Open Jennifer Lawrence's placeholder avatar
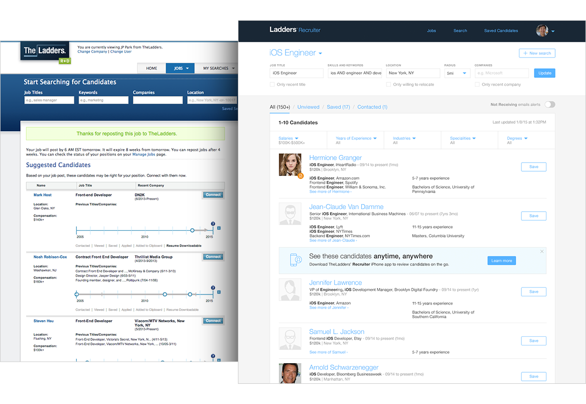The width and height of the screenshot is (586, 404). pyautogui.click(x=290, y=290)
